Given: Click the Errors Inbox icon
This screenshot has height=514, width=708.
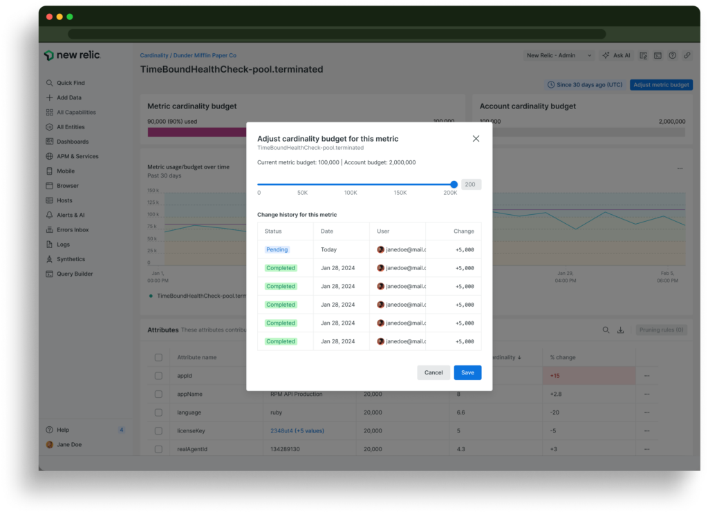Looking at the screenshot, I should point(49,229).
